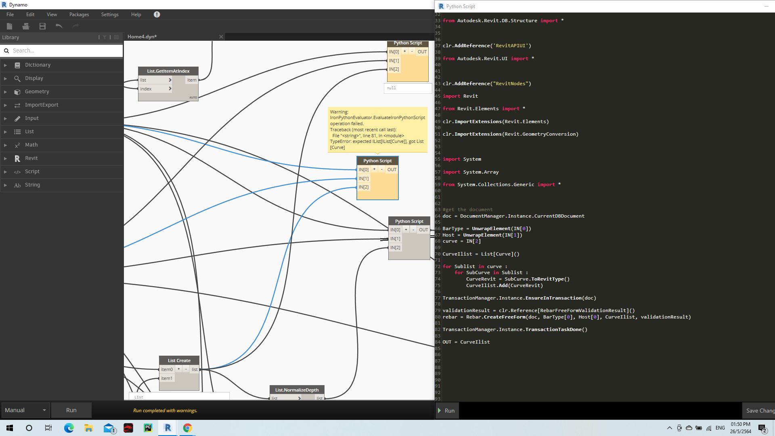This screenshot has height=436, width=775.
Task: Click the ENG language indicator
Action: click(x=720, y=428)
